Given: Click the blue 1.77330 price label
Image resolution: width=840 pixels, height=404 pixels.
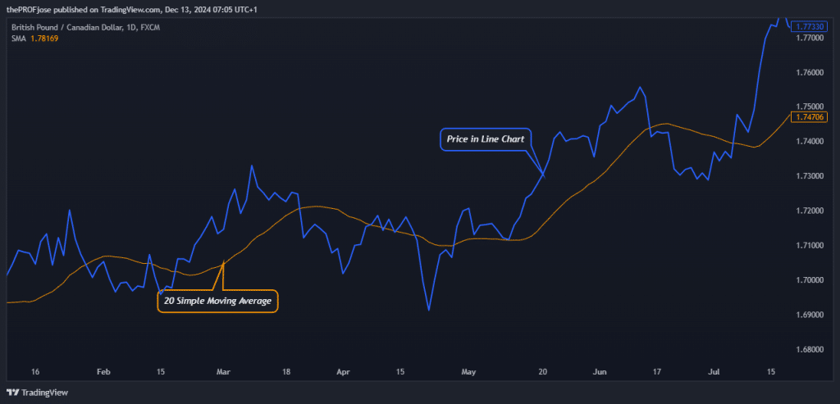Looking at the screenshot, I should point(810,26).
